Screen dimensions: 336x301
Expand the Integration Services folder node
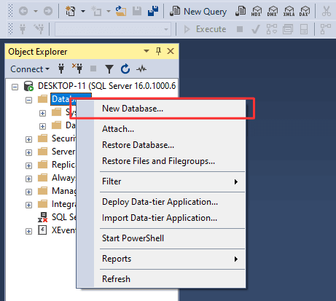28,205
